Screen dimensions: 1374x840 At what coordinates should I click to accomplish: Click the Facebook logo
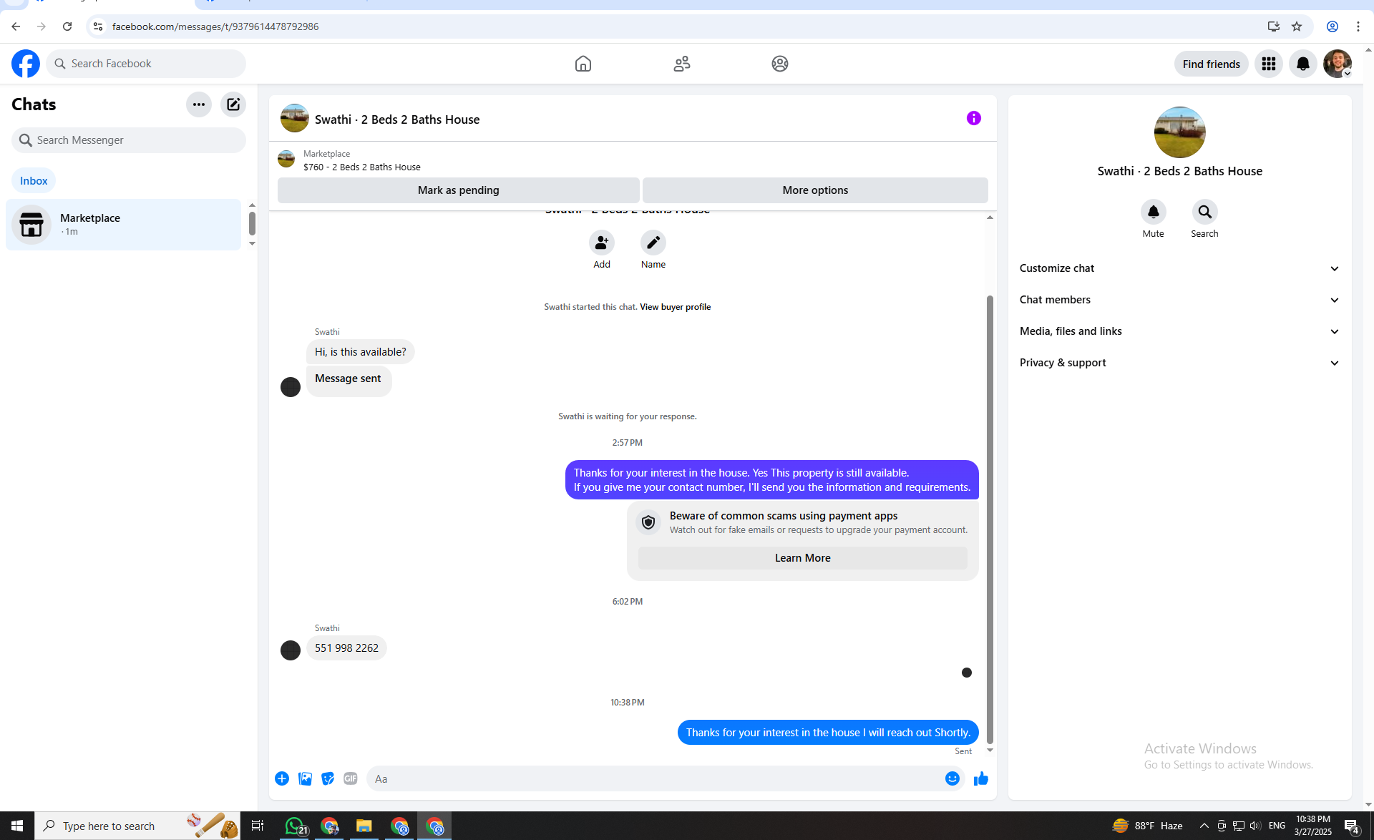point(26,64)
